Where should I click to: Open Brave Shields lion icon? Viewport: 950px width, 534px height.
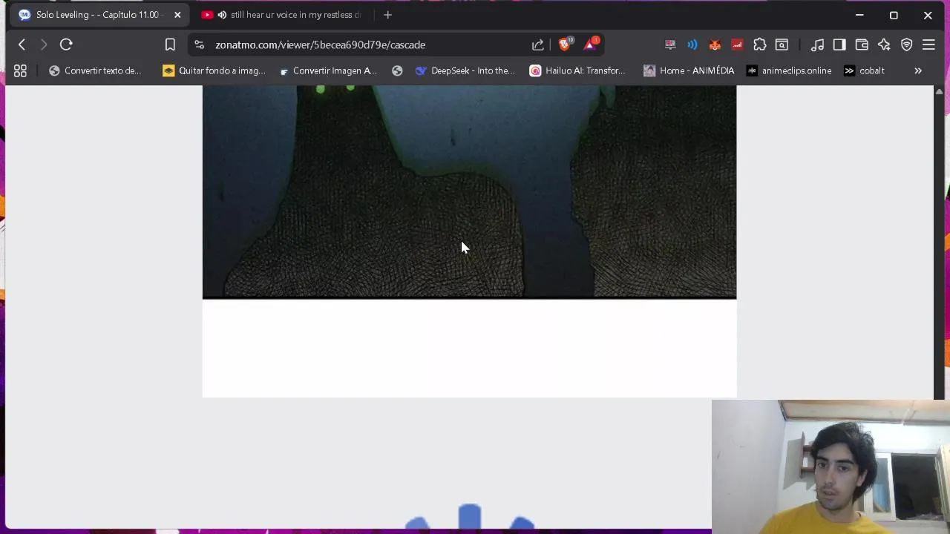click(x=566, y=44)
